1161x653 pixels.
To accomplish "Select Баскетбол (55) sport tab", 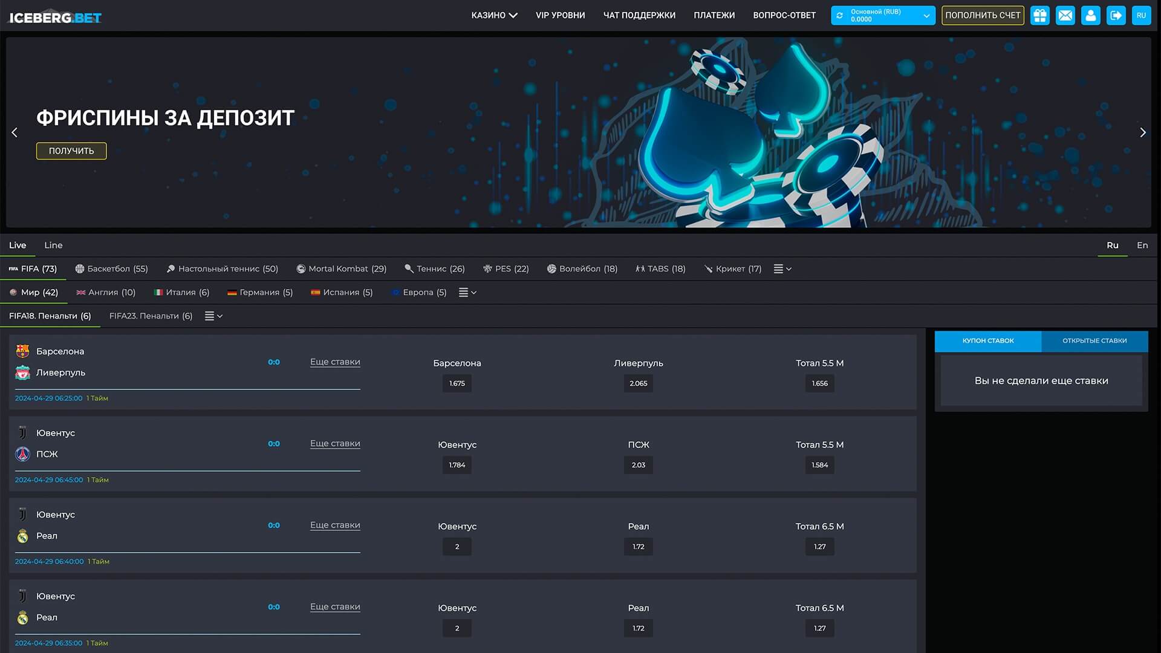I will tap(111, 269).
